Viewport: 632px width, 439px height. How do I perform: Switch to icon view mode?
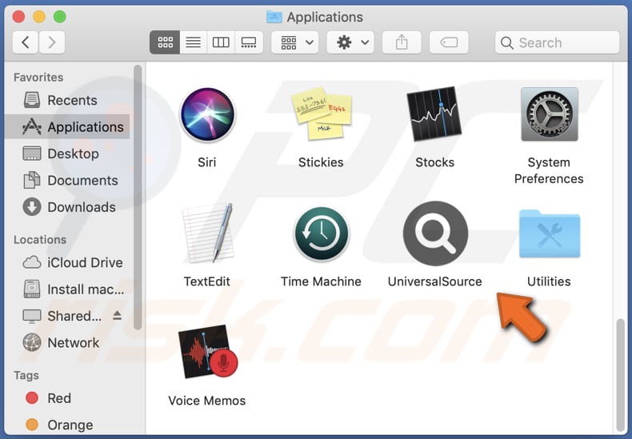tap(166, 42)
